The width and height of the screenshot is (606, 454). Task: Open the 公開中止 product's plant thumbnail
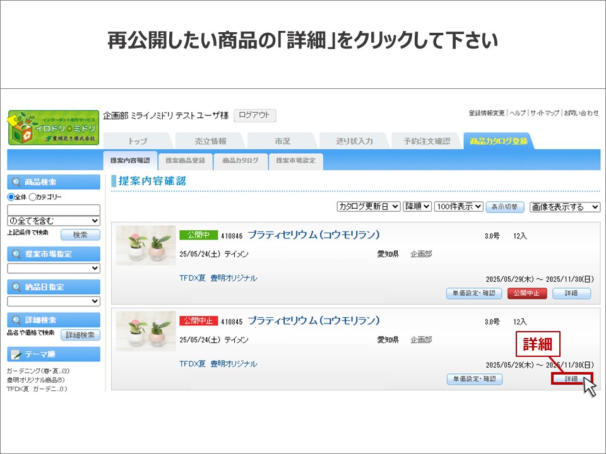[146, 331]
